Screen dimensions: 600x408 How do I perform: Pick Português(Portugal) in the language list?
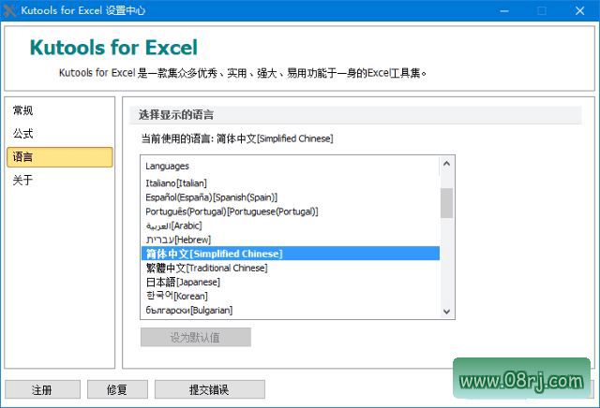232,211
